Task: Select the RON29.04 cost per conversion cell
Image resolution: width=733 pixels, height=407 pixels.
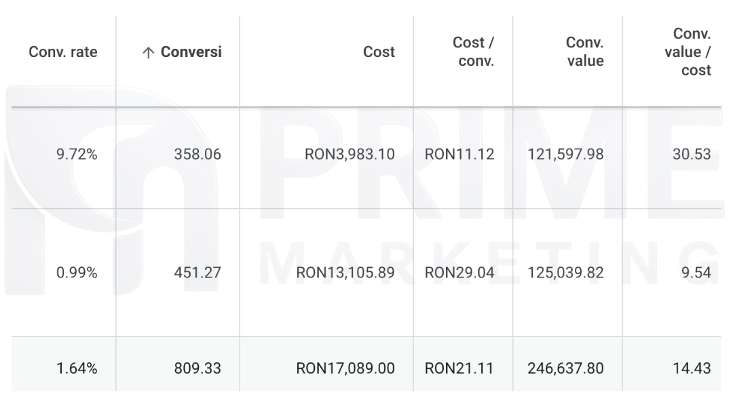Action: click(x=459, y=273)
